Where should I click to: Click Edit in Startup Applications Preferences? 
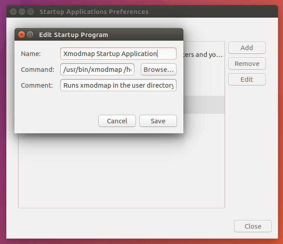coord(247,80)
